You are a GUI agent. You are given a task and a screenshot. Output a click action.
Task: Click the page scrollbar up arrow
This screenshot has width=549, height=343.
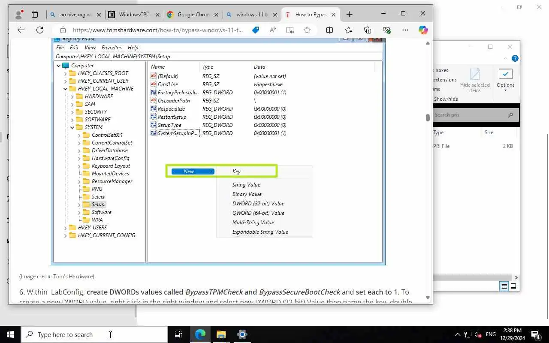(x=428, y=44)
